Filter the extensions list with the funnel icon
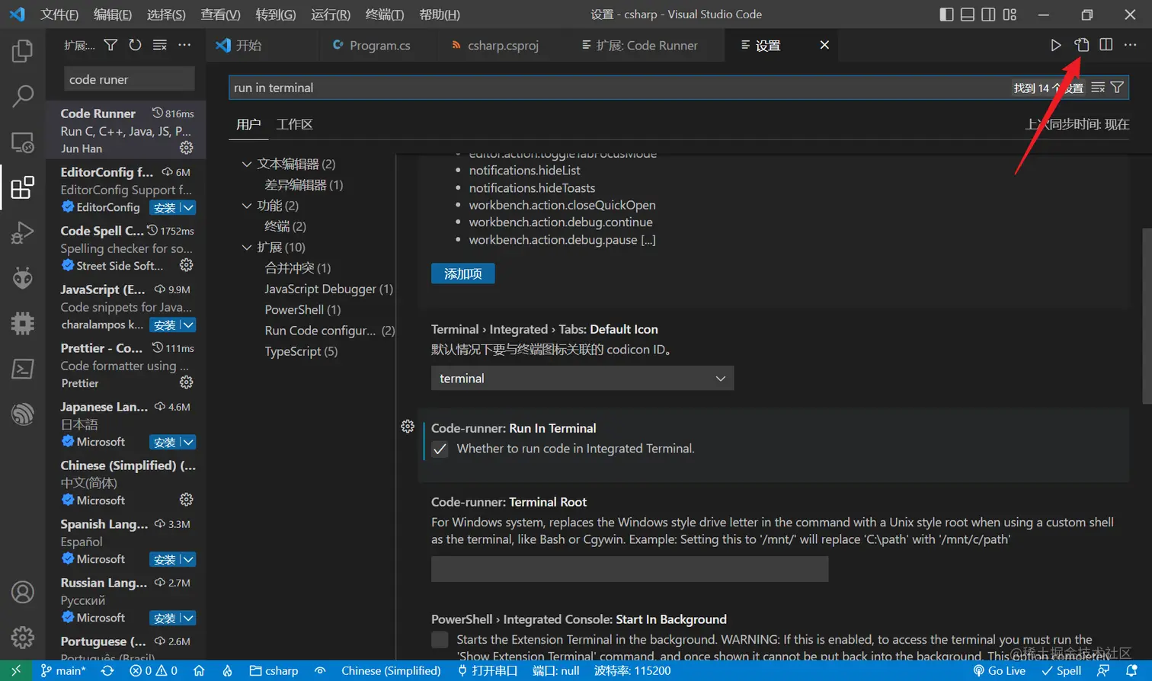This screenshot has height=681, width=1152. point(110,46)
